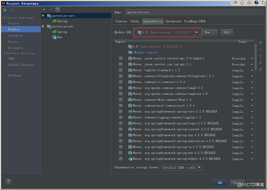The image size is (267, 190).
Task: Toggle export for commons-dbcp:1.4
Action: [x=121, y=100]
